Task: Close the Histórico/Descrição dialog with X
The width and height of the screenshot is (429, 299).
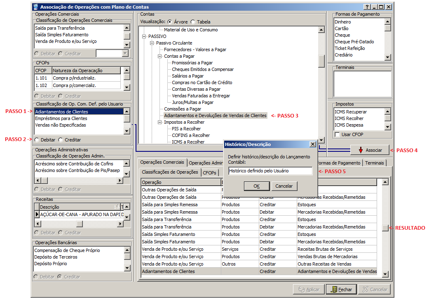Action: pos(312,144)
